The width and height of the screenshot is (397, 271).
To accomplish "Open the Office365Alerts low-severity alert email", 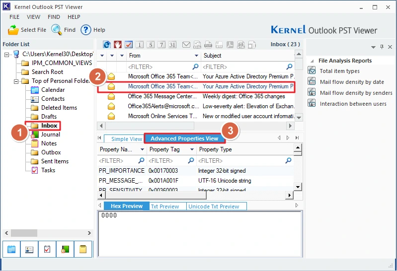I will click(196, 106).
